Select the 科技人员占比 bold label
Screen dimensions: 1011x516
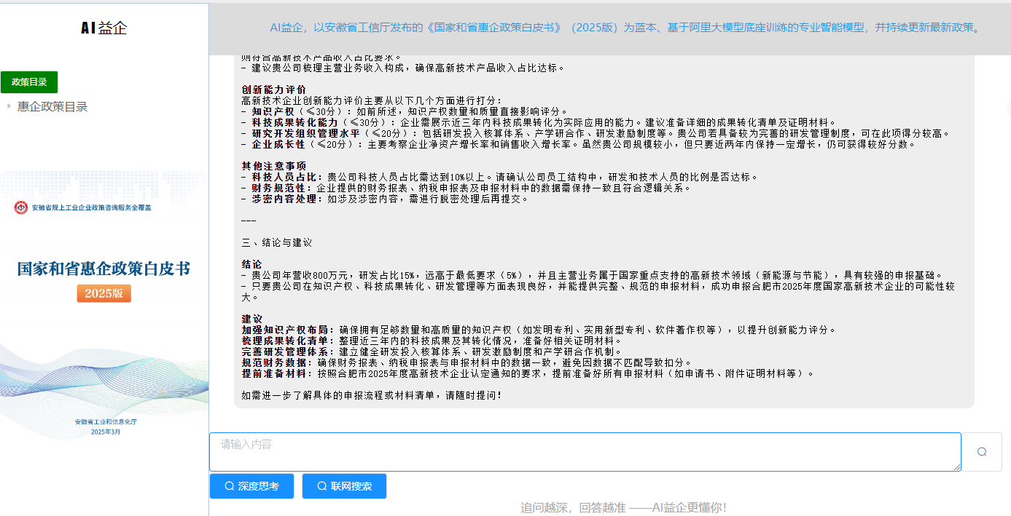[x=286, y=177]
